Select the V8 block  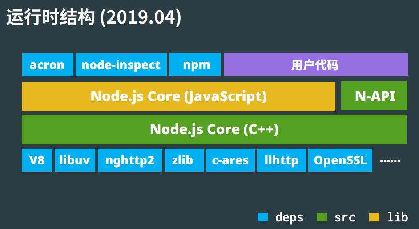tap(37, 160)
